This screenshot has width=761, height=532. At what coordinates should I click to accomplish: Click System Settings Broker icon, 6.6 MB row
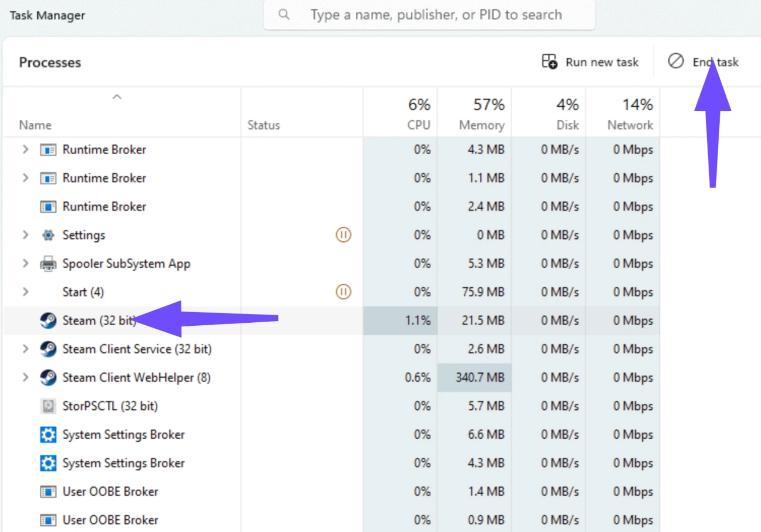click(x=48, y=435)
